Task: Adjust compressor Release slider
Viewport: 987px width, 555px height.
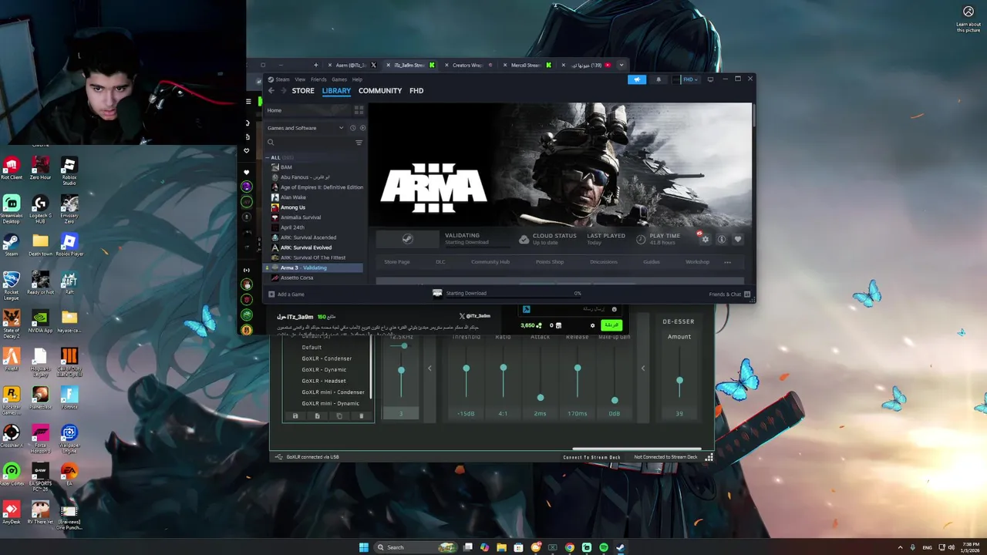Action: (x=578, y=368)
